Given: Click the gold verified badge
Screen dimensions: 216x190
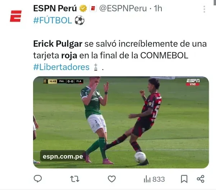Looking at the screenshot, I should [83, 8].
